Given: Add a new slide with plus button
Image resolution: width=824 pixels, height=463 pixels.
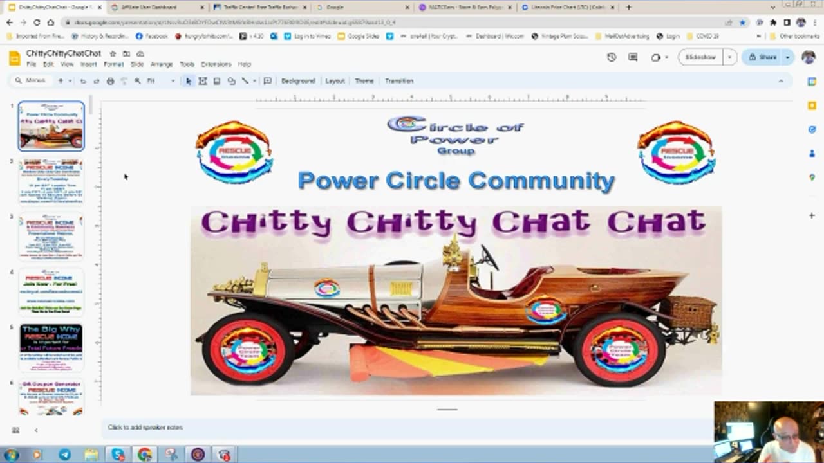Looking at the screenshot, I should [61, 81].
